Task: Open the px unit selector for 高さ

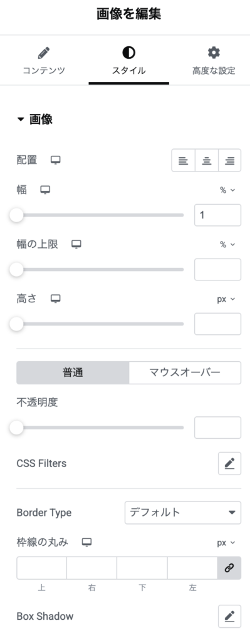Action: [x=226, y=299]
